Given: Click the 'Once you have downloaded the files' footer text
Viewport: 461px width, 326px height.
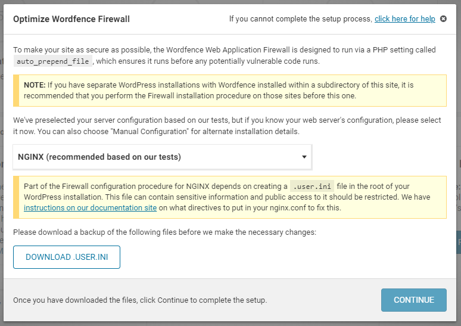Looking at the screenshot, I should (x=140, y=300).
